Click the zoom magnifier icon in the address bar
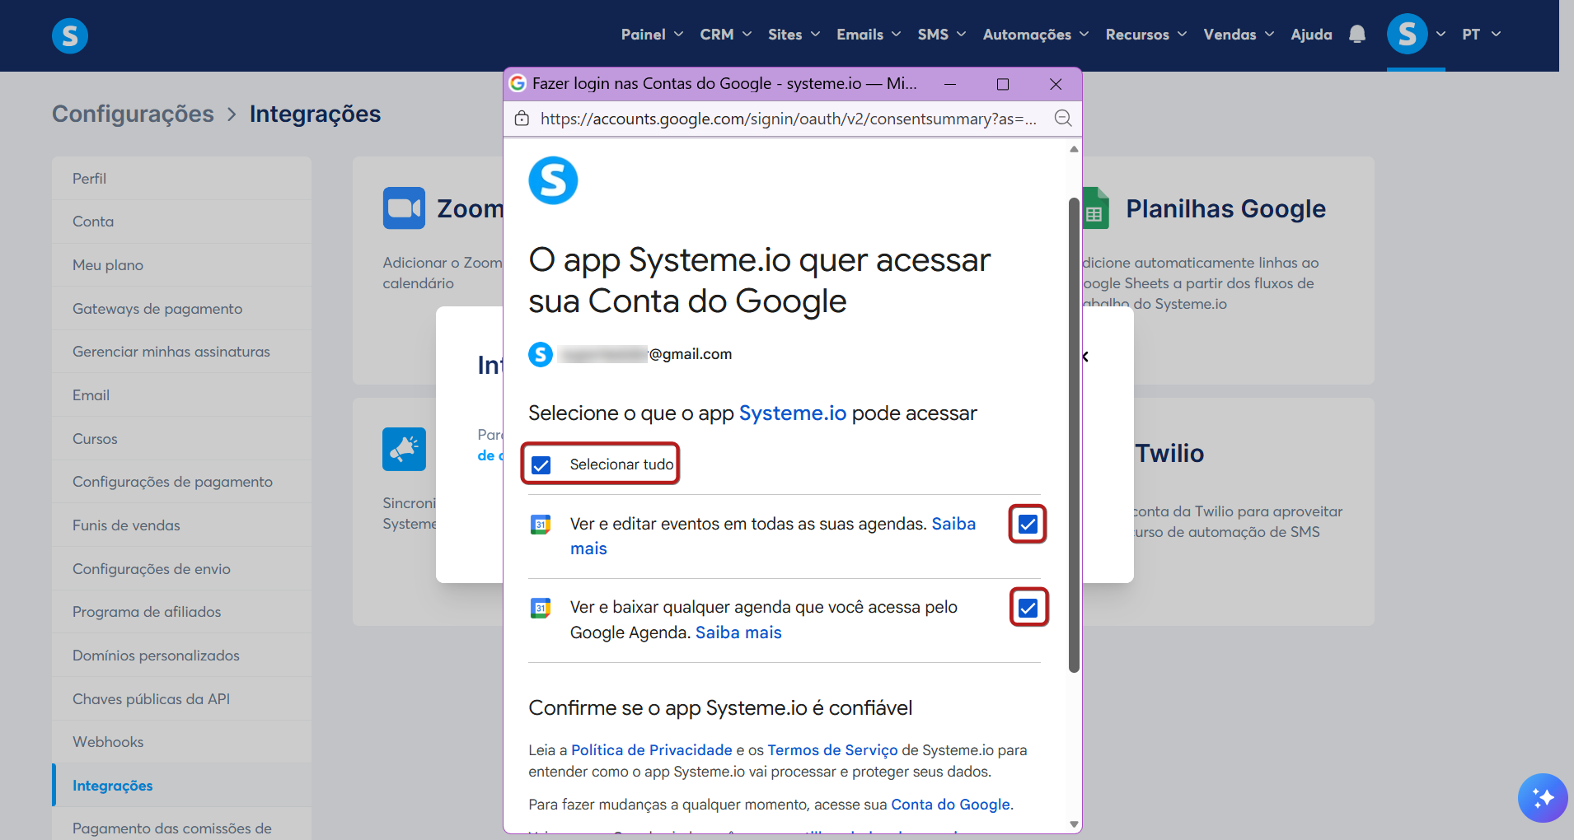This screenshot has height=840, width=1574. click(x=1063, y=119)
